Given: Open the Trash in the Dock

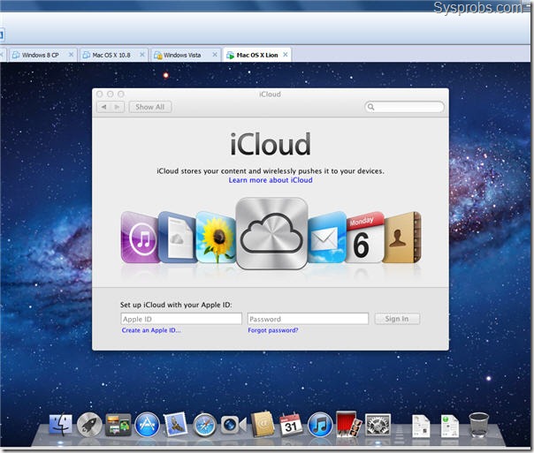Looking at the screenshot, I should pyautogui.click(x=479, y=425).
